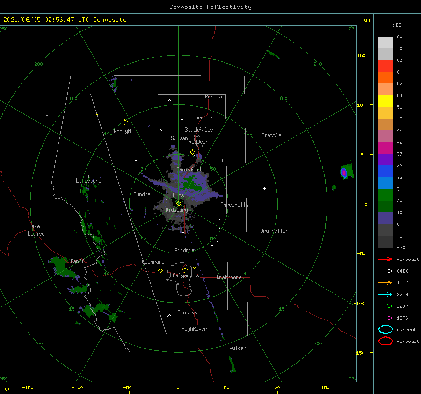The height and width of the screenshot is (394, 421).
Task: Click the green echo patch near Banff
Action: (63, 267)
